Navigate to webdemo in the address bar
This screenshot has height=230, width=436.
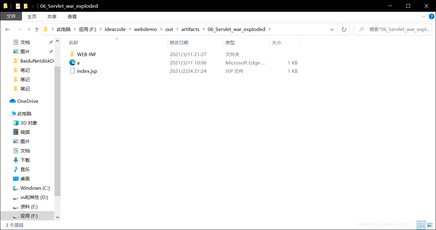[146, 29]
